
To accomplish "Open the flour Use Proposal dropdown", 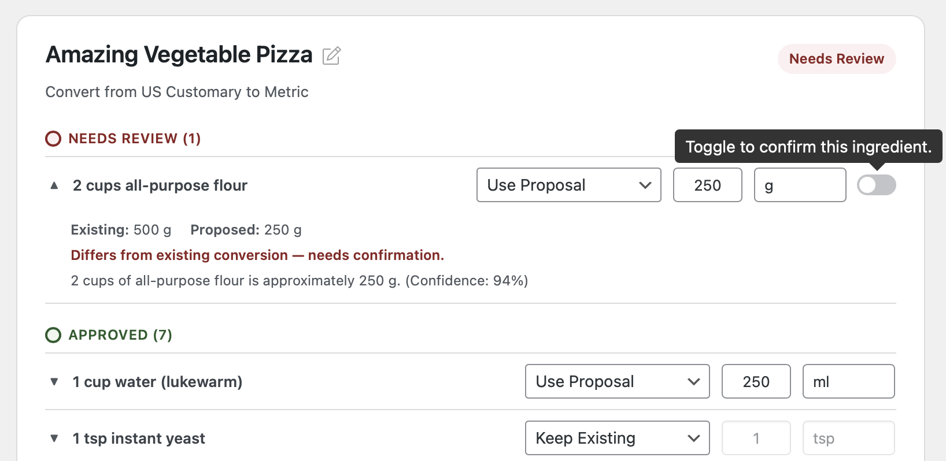I will point(568,185).
